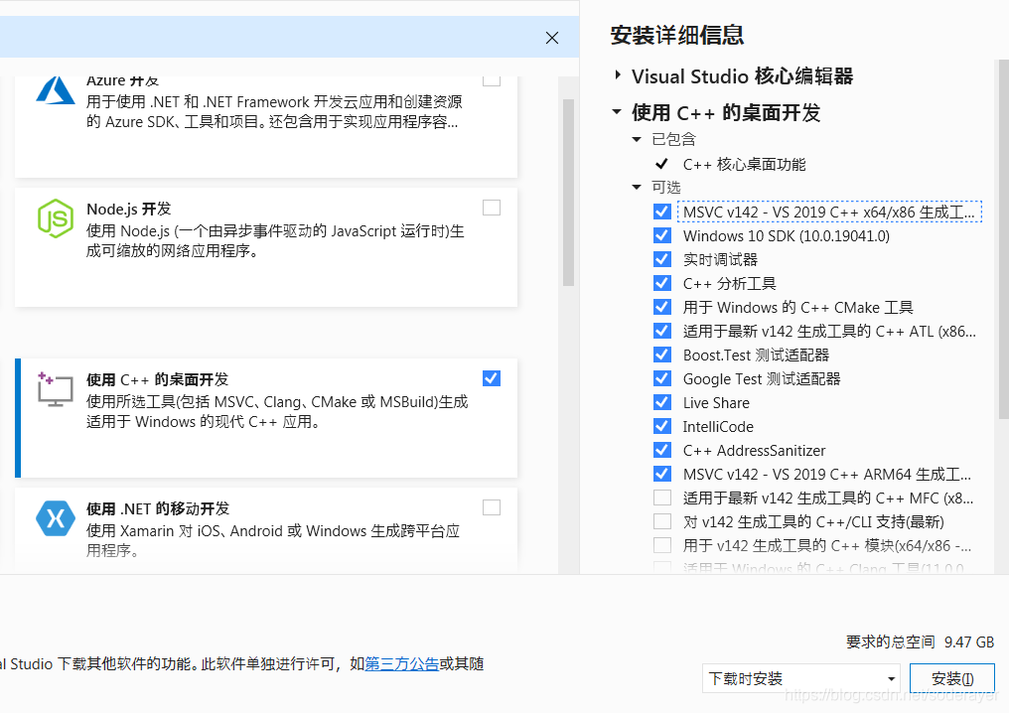Screen dimensions: 1009x713
Task: Collapse 使用 C++ 的桌面开发 details section
Action: pyautogui.click(x=617, y=112)
